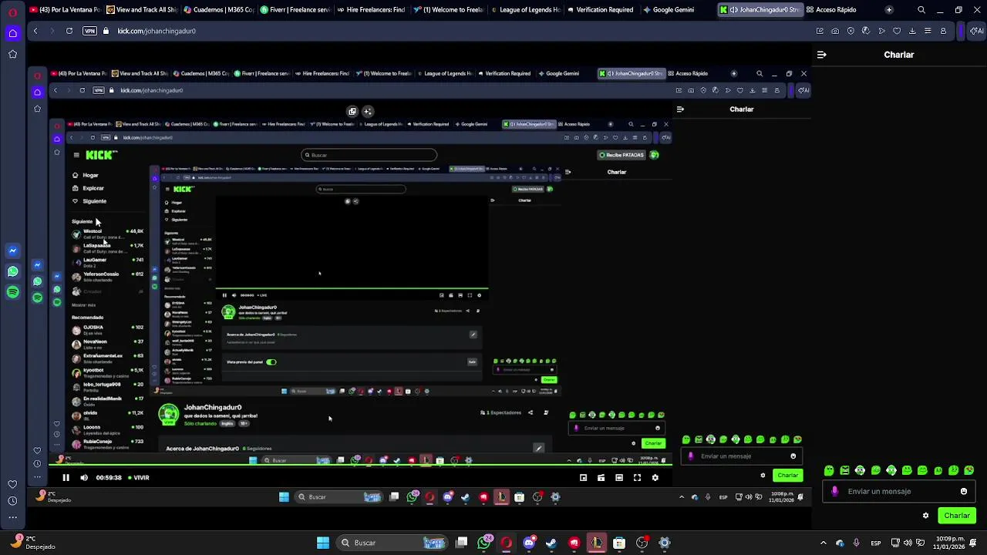Open Microsoft Store from Windows taskbar
Viewport: 987px width, 555px height.
coord(619,543)
